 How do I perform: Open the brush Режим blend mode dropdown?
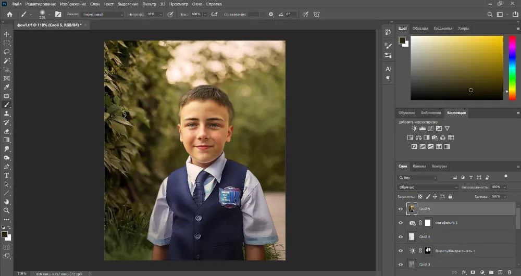point(103,15)
